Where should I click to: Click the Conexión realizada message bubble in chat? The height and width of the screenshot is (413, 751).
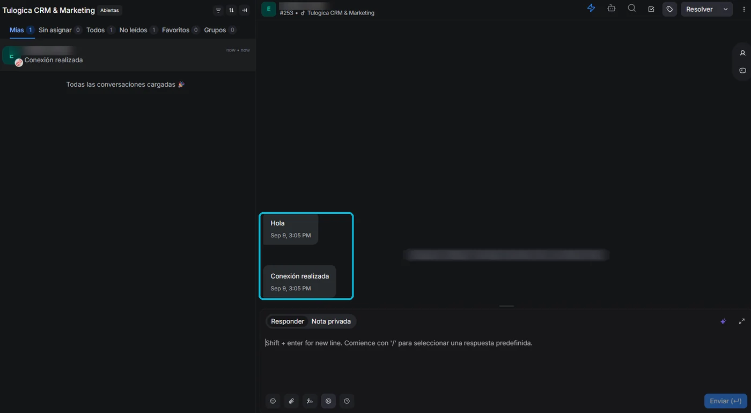click(299, 281)
